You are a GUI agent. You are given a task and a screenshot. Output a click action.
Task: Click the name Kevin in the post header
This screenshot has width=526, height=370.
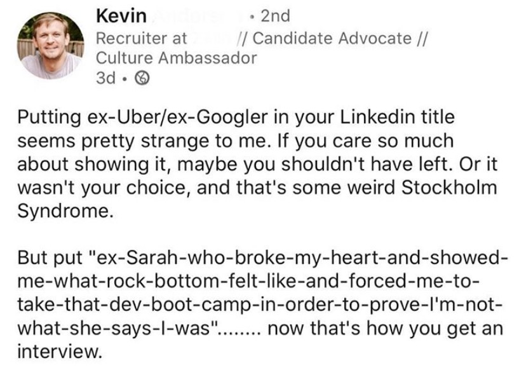click(x=121, y=16)
